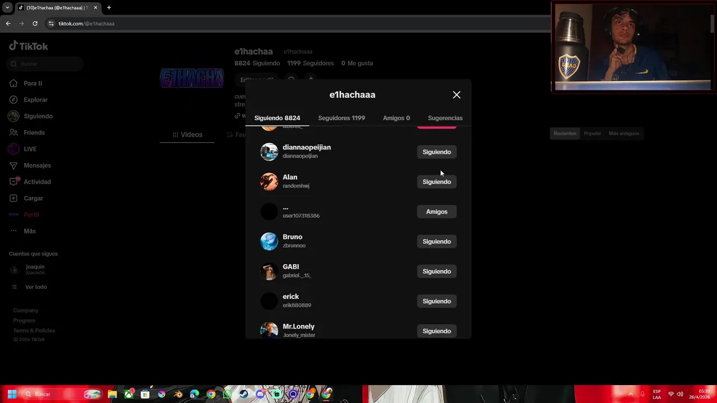Click Ver todo under followed accounts
Image resolution: width=717 pixels, height=403 pixels.
point(36,287)
